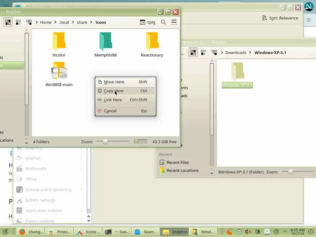Show hidden tray icons arrow
Viewport: 316px width, 237px height.
285,232
